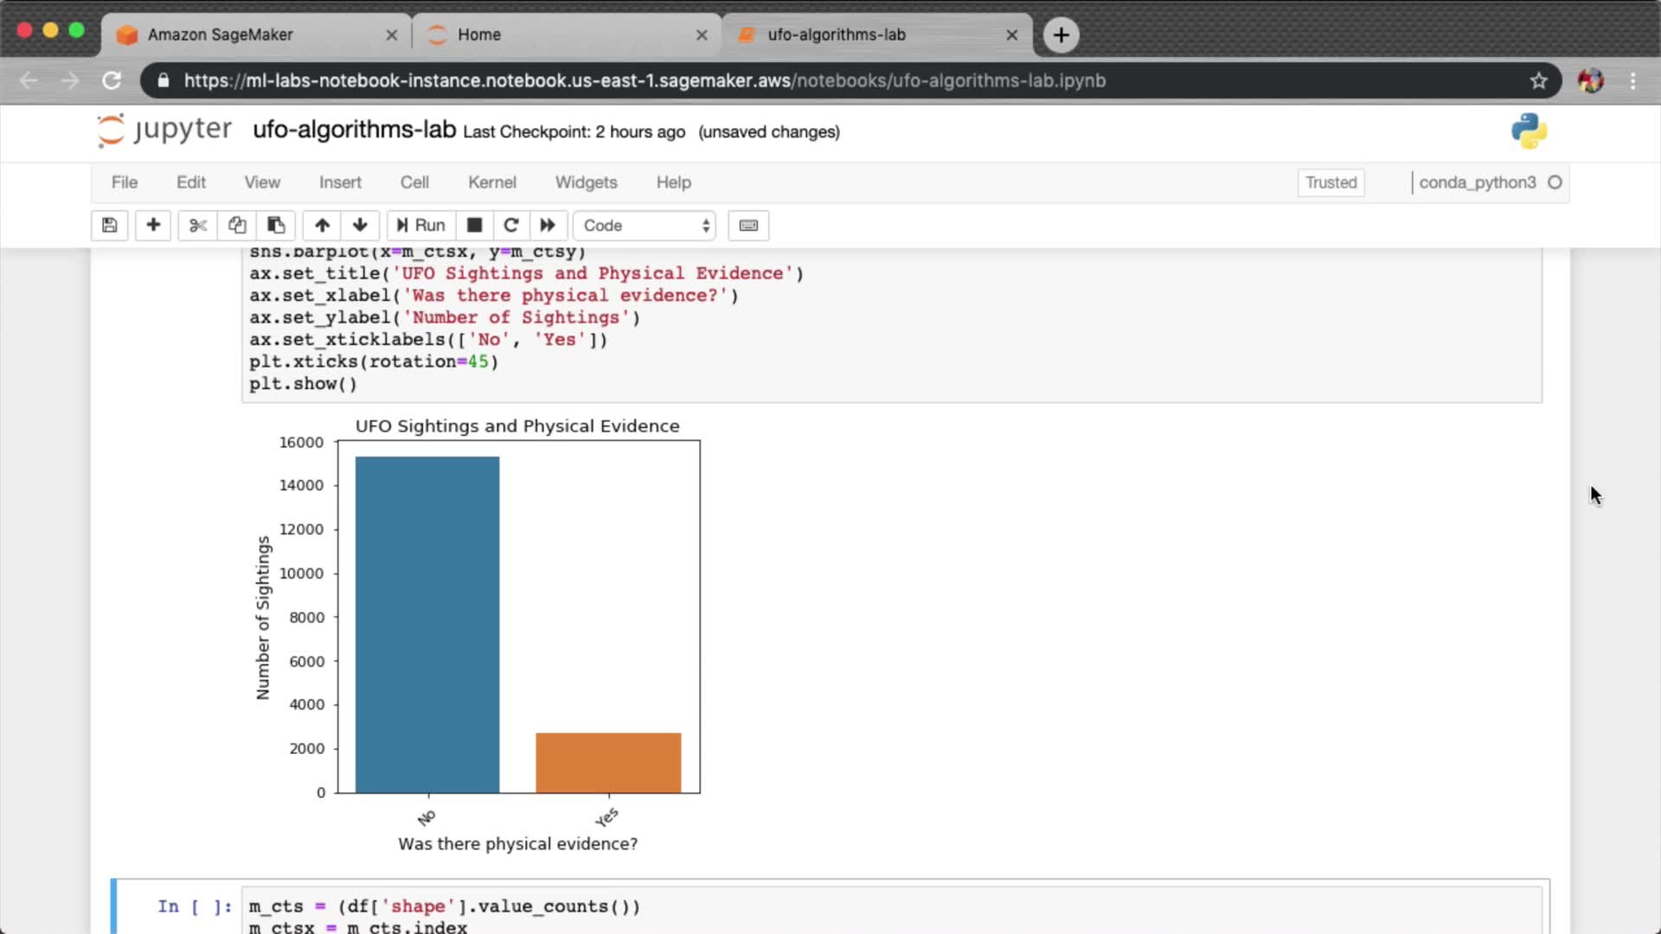Paste cells below using the clipboard icon

coord(276,226)
